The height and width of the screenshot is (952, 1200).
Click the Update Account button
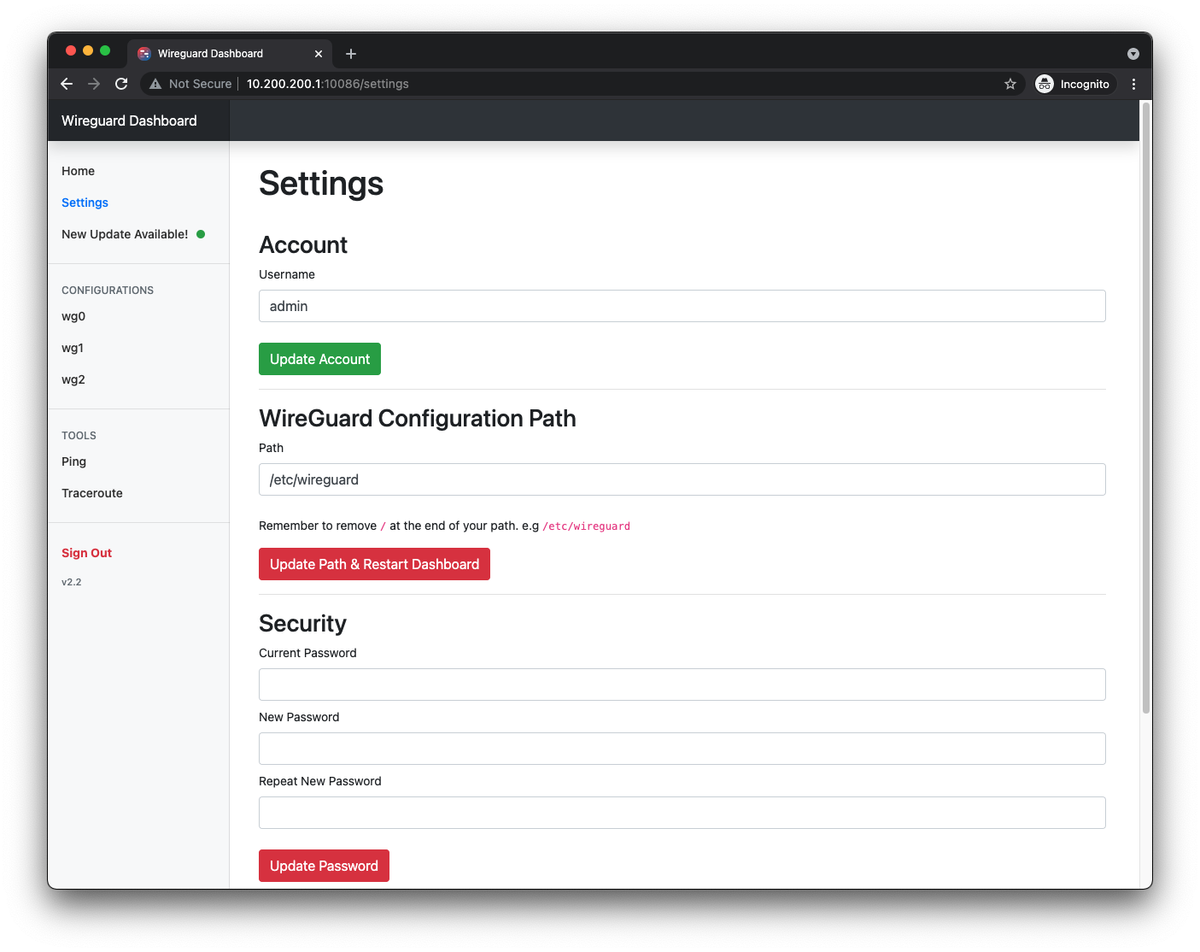click(319, 358)
